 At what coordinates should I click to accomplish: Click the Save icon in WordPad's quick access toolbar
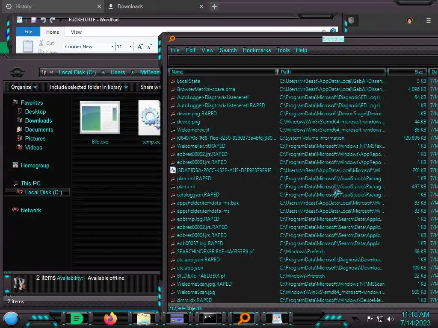[x=33, y=20]
